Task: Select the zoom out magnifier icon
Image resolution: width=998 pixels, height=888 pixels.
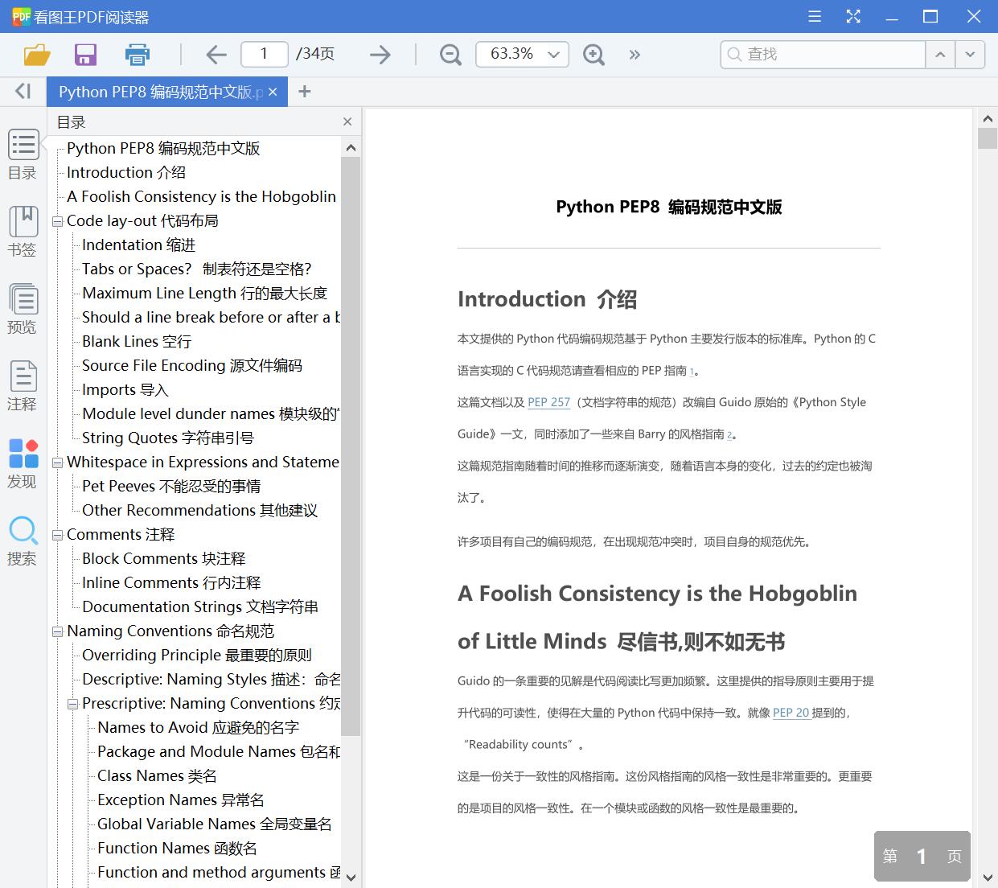Action: coord(450,54)
